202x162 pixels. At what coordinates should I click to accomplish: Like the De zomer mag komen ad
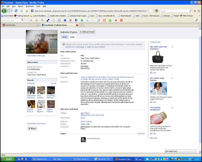click(x=153, y=102)
